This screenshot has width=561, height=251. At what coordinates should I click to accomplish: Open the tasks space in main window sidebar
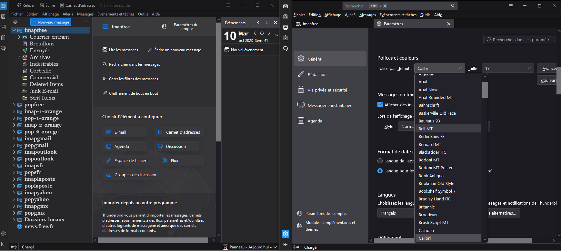pyautogui.click(x=3, y=38)
